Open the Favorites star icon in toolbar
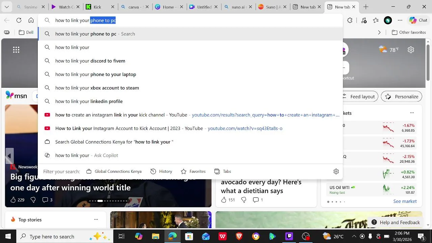The height and width of the screenshot is (243, 432). tap(376, 20)
